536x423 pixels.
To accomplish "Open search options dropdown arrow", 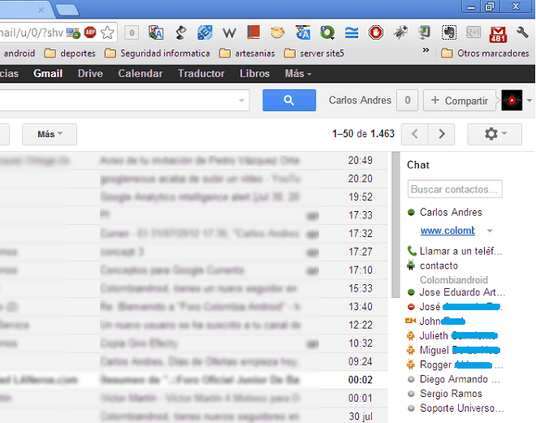I will (241, 101).
